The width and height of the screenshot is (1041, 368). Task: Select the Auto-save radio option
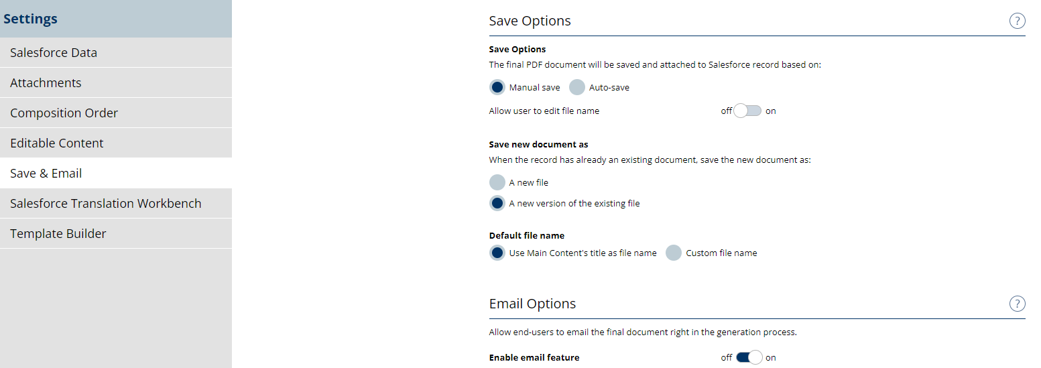point(577,87)
